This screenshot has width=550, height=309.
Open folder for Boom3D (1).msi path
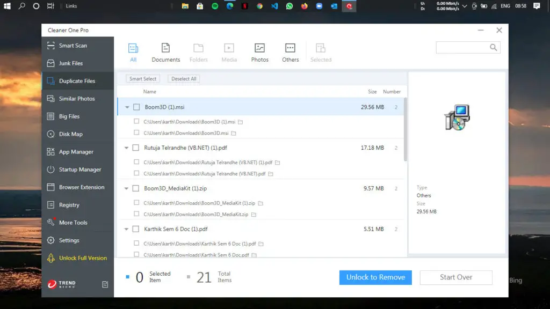240,122
